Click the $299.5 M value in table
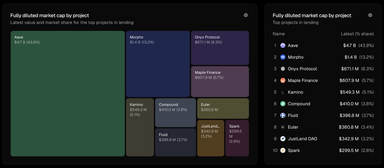The width and height of the screenshot is (384, 168). [349, 150]
